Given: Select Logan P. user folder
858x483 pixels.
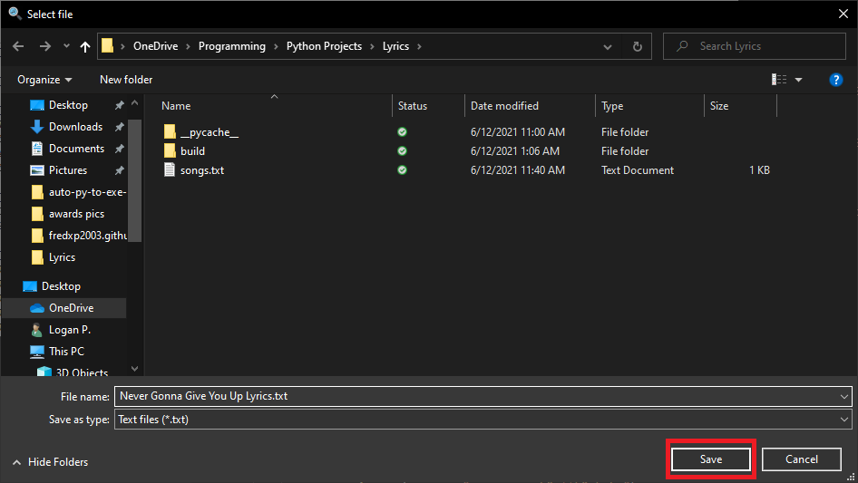Looking at the screenshot, I should [x=70, y=330].
